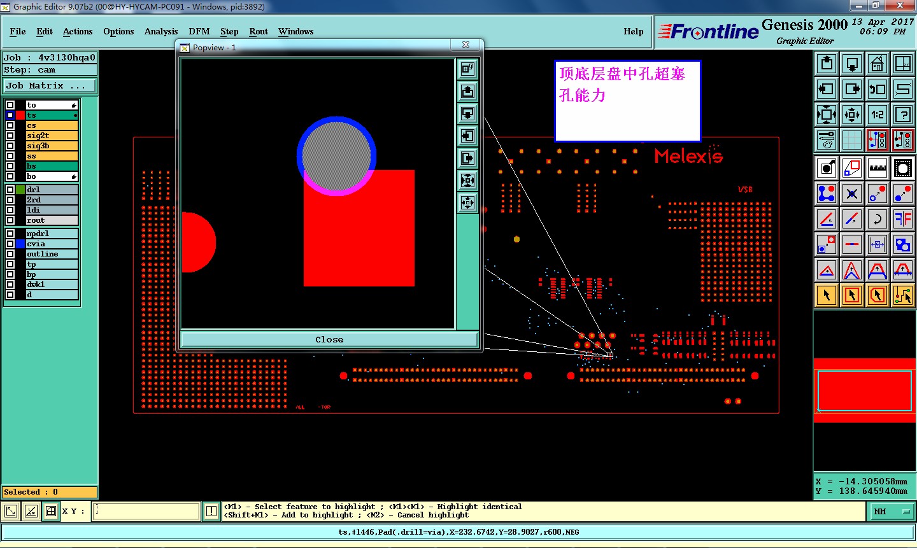This screenshot has width=917, height=548.
Task: Toggle checkbox for layer drl
Action: pyautogui.click(x=10, y=190)
